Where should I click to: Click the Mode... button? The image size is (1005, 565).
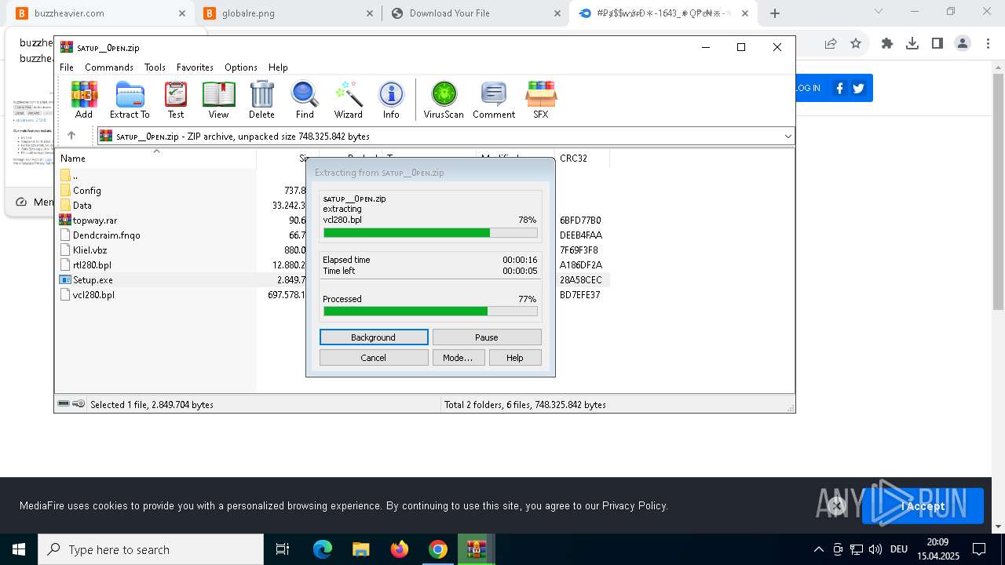click(x=458, y=358)
